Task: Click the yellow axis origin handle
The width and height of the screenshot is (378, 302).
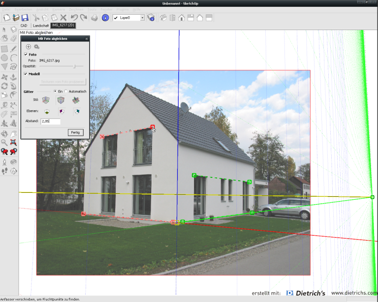Action: (177, 223)
